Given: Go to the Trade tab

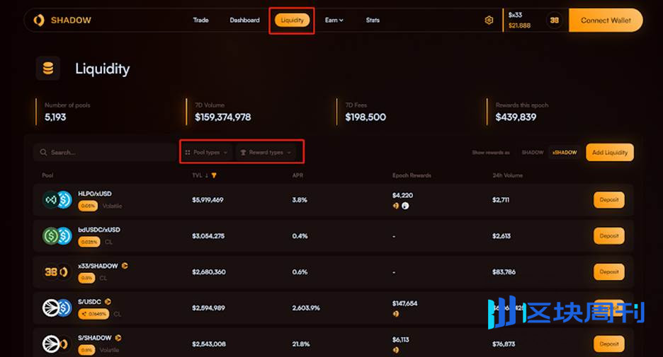Looking at the screenshot, I should click(201, 21).
